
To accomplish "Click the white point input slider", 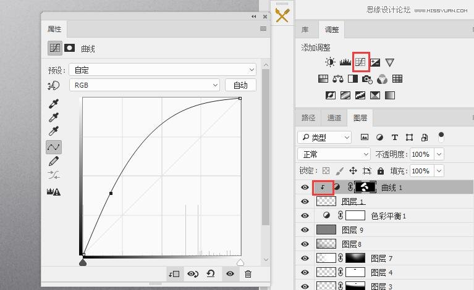I will tap(240, 262).
